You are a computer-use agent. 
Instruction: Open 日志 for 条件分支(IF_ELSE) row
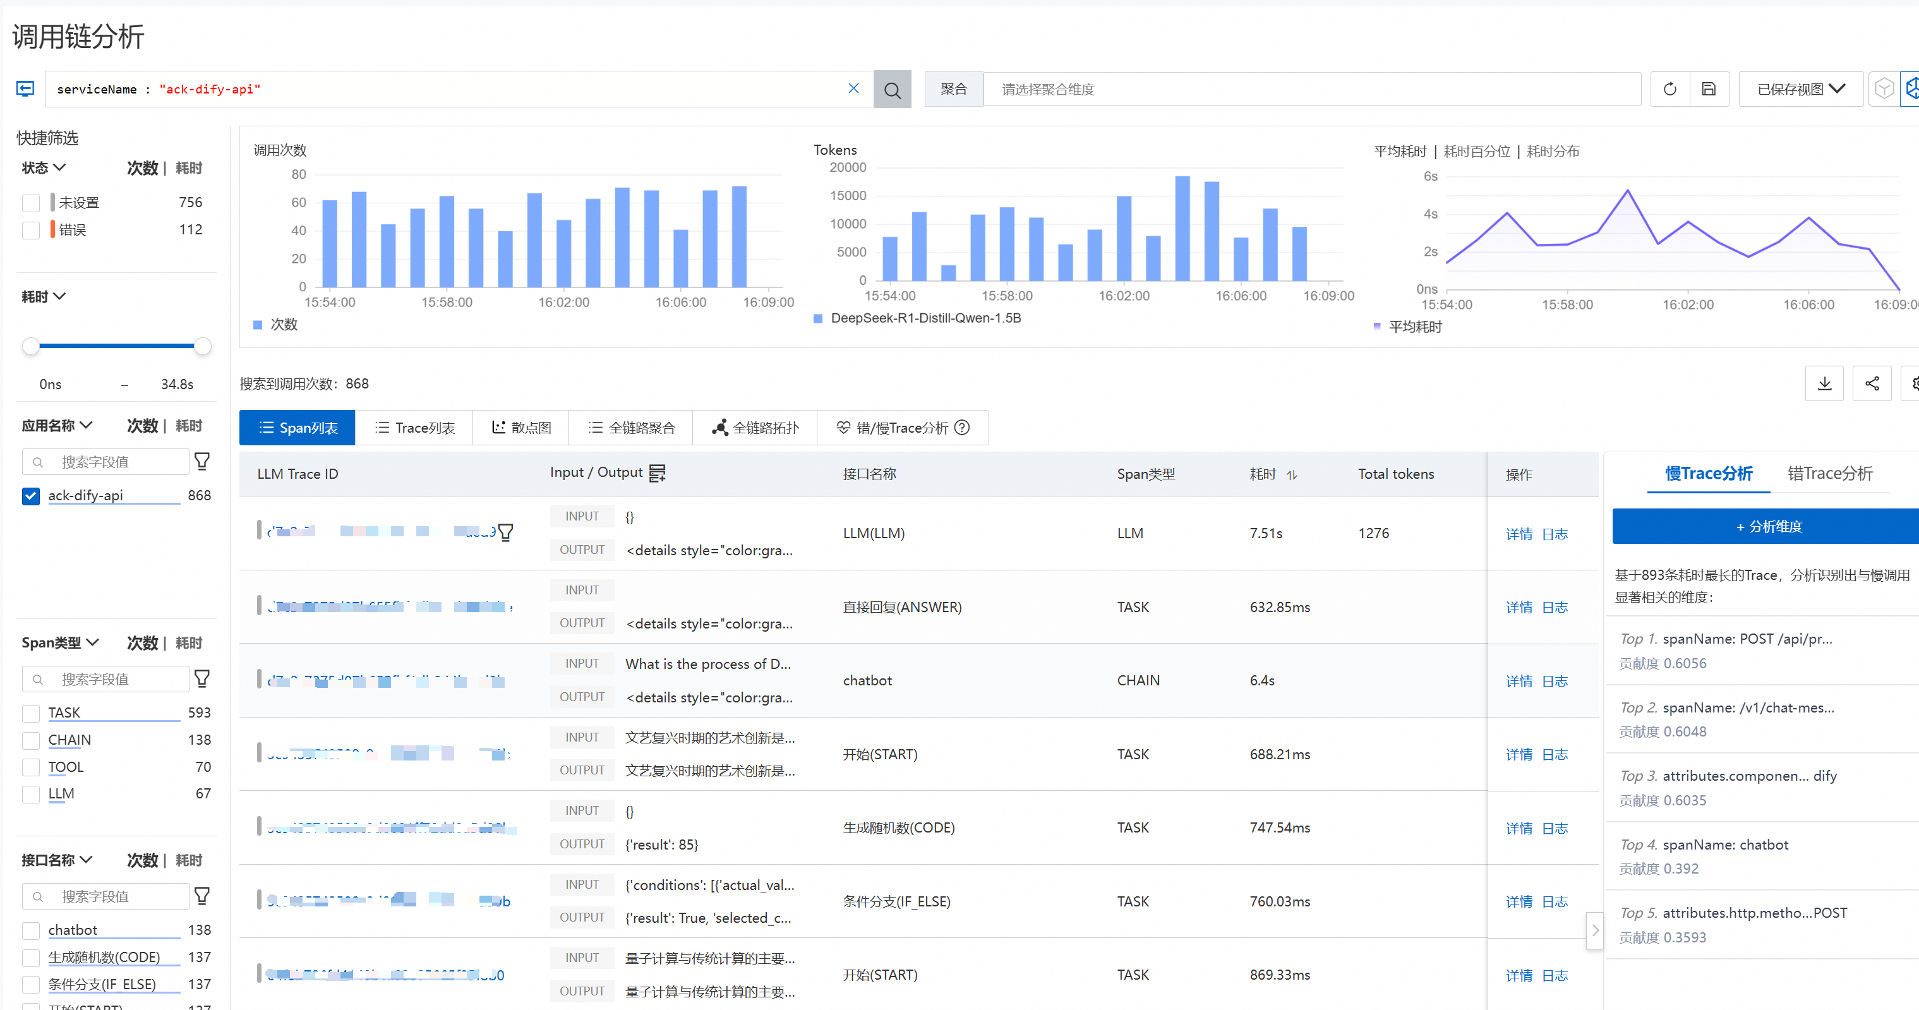pos(1554,901)
